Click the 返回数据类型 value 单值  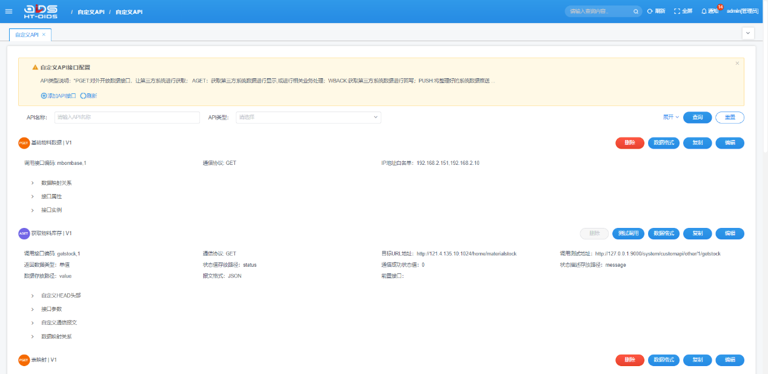click(64, 265)
